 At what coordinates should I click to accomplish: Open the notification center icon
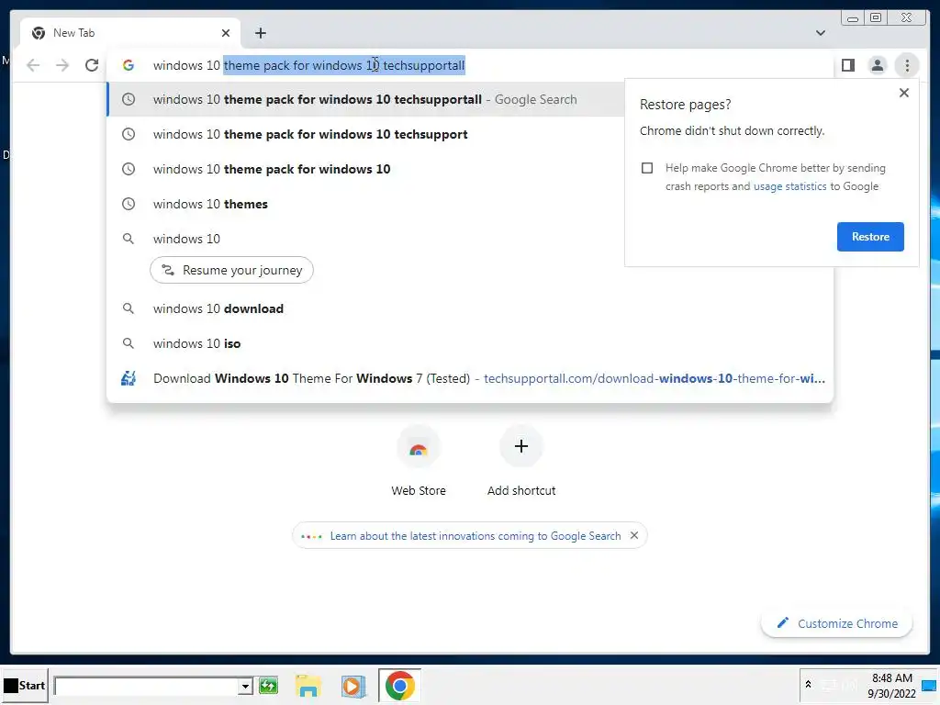(931, 686)
